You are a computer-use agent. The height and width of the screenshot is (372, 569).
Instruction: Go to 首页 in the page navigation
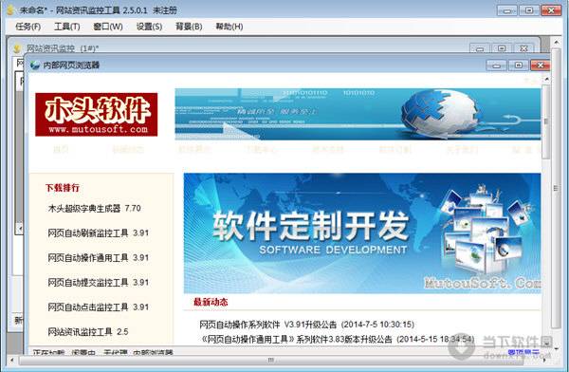[x=61, y=149]
